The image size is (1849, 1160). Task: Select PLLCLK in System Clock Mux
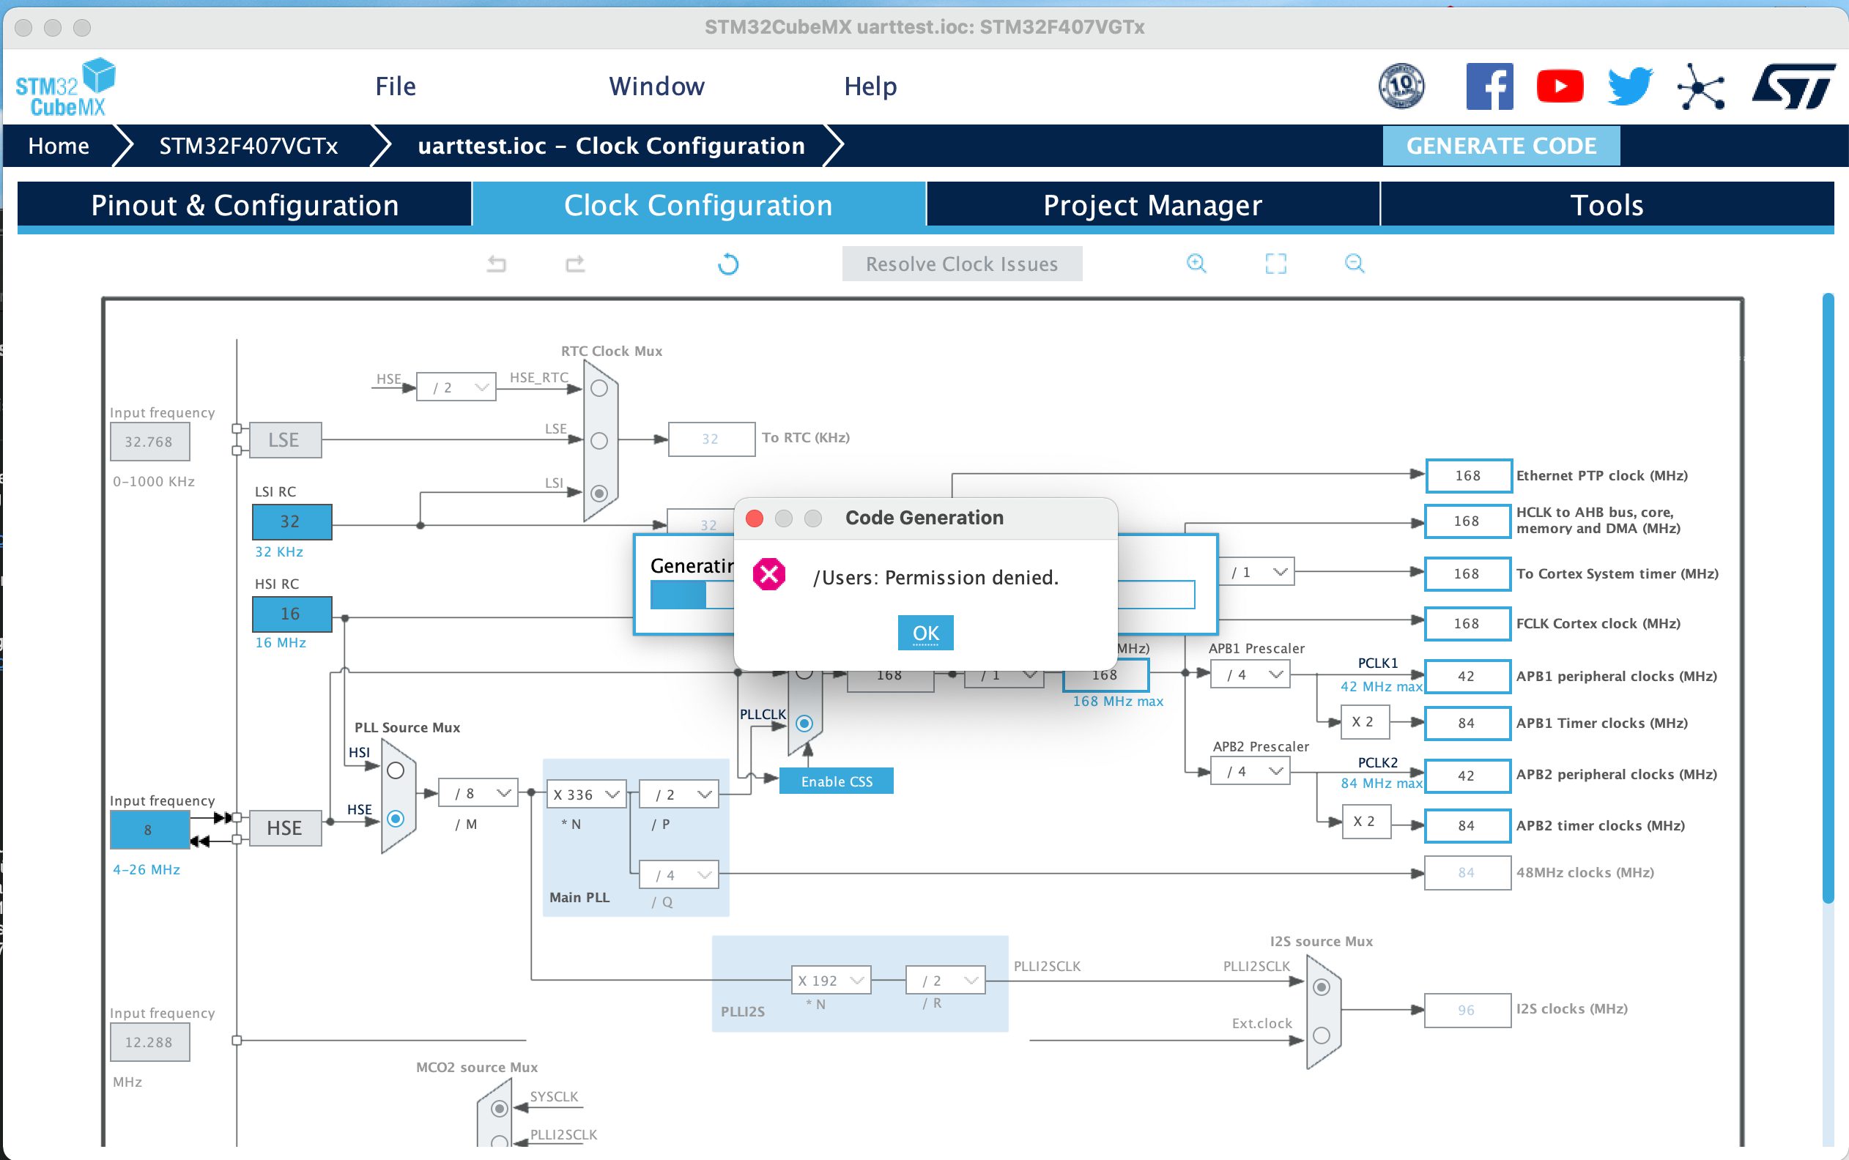pyautogui.click(x=804, y=723)
